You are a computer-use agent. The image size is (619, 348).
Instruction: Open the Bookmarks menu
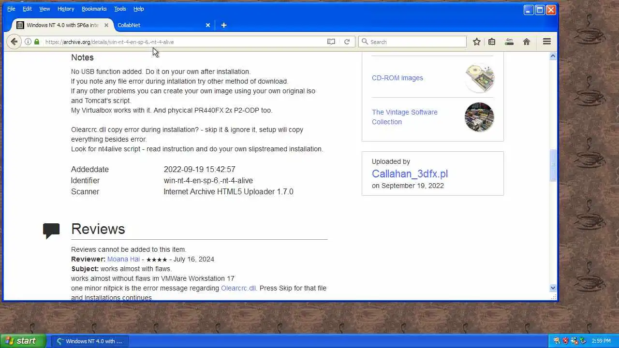click(94, 9)
